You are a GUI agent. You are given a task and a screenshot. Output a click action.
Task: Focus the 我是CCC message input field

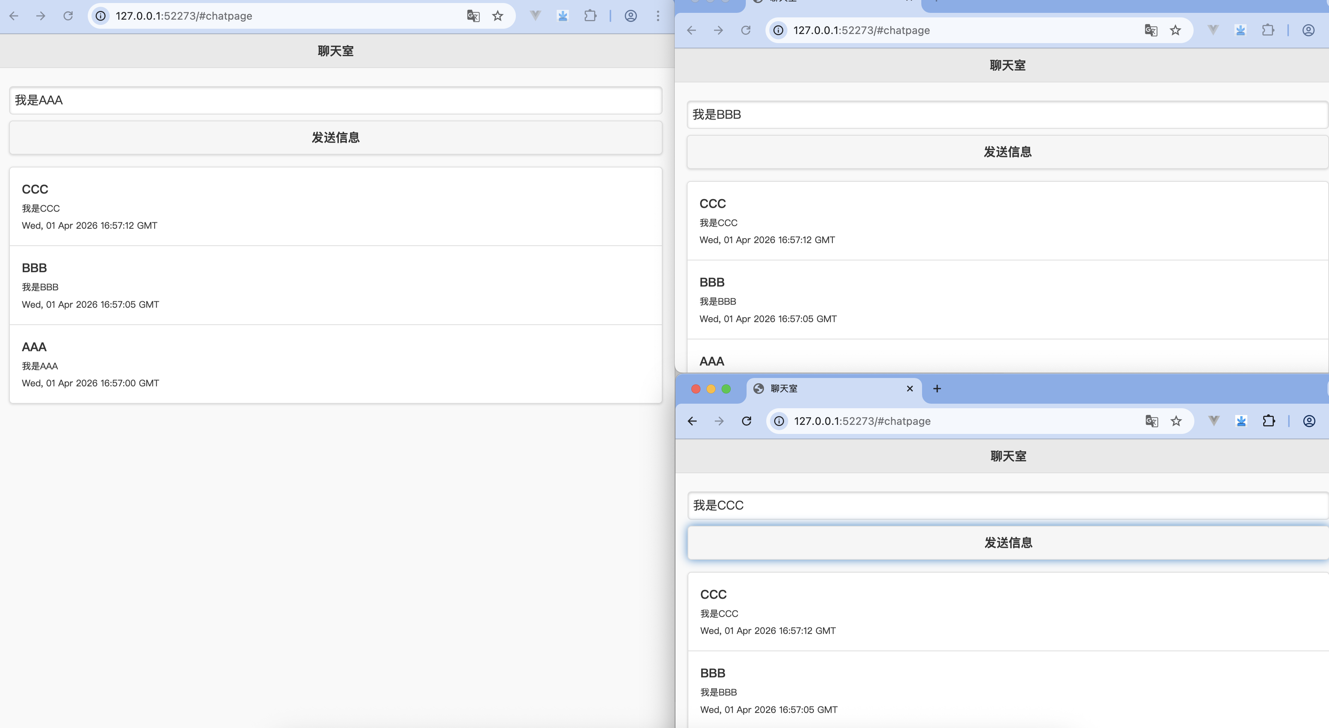pos(1008,505)
